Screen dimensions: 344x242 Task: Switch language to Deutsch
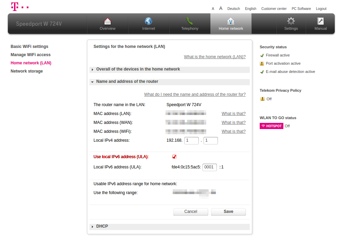(x=234, y=9)
